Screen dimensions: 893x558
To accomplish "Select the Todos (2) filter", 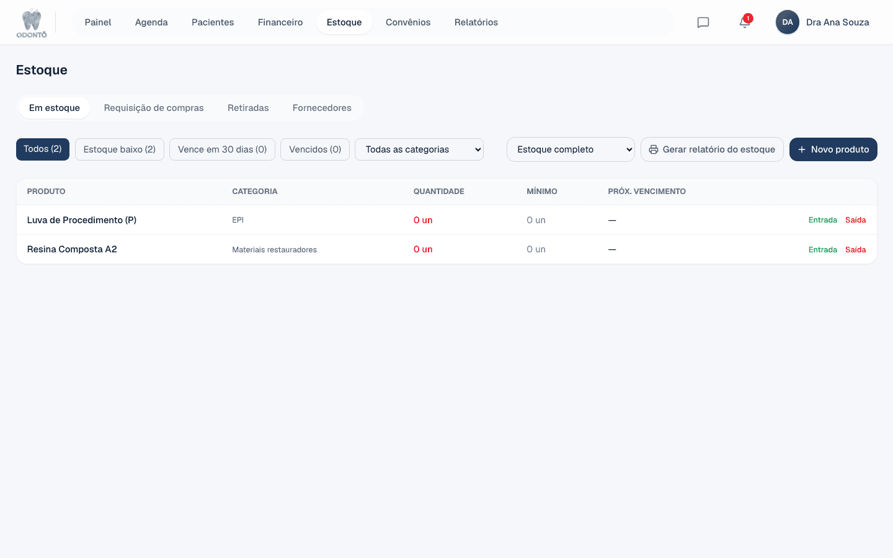I will coord(43,149).
